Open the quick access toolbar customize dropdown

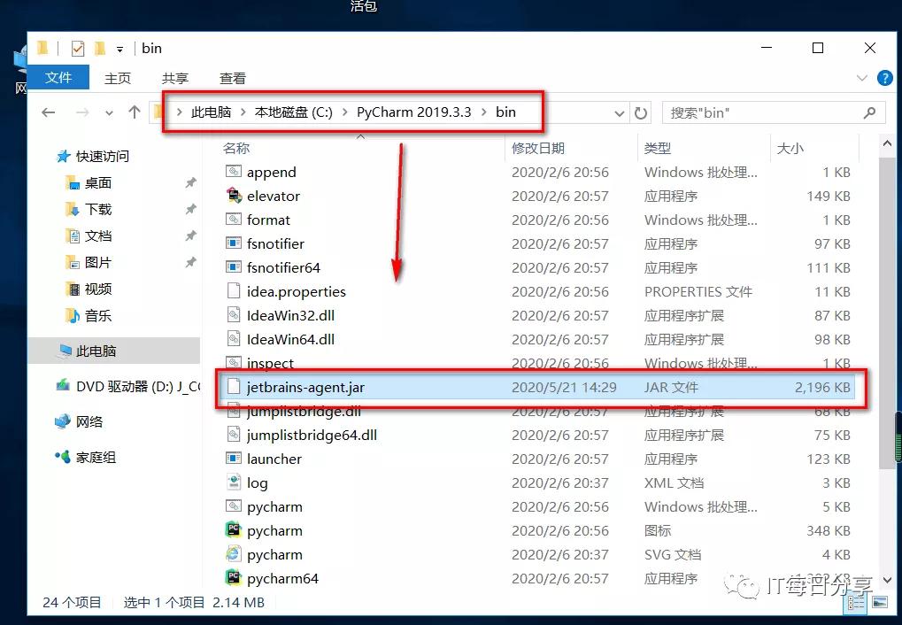coord(119,50)
